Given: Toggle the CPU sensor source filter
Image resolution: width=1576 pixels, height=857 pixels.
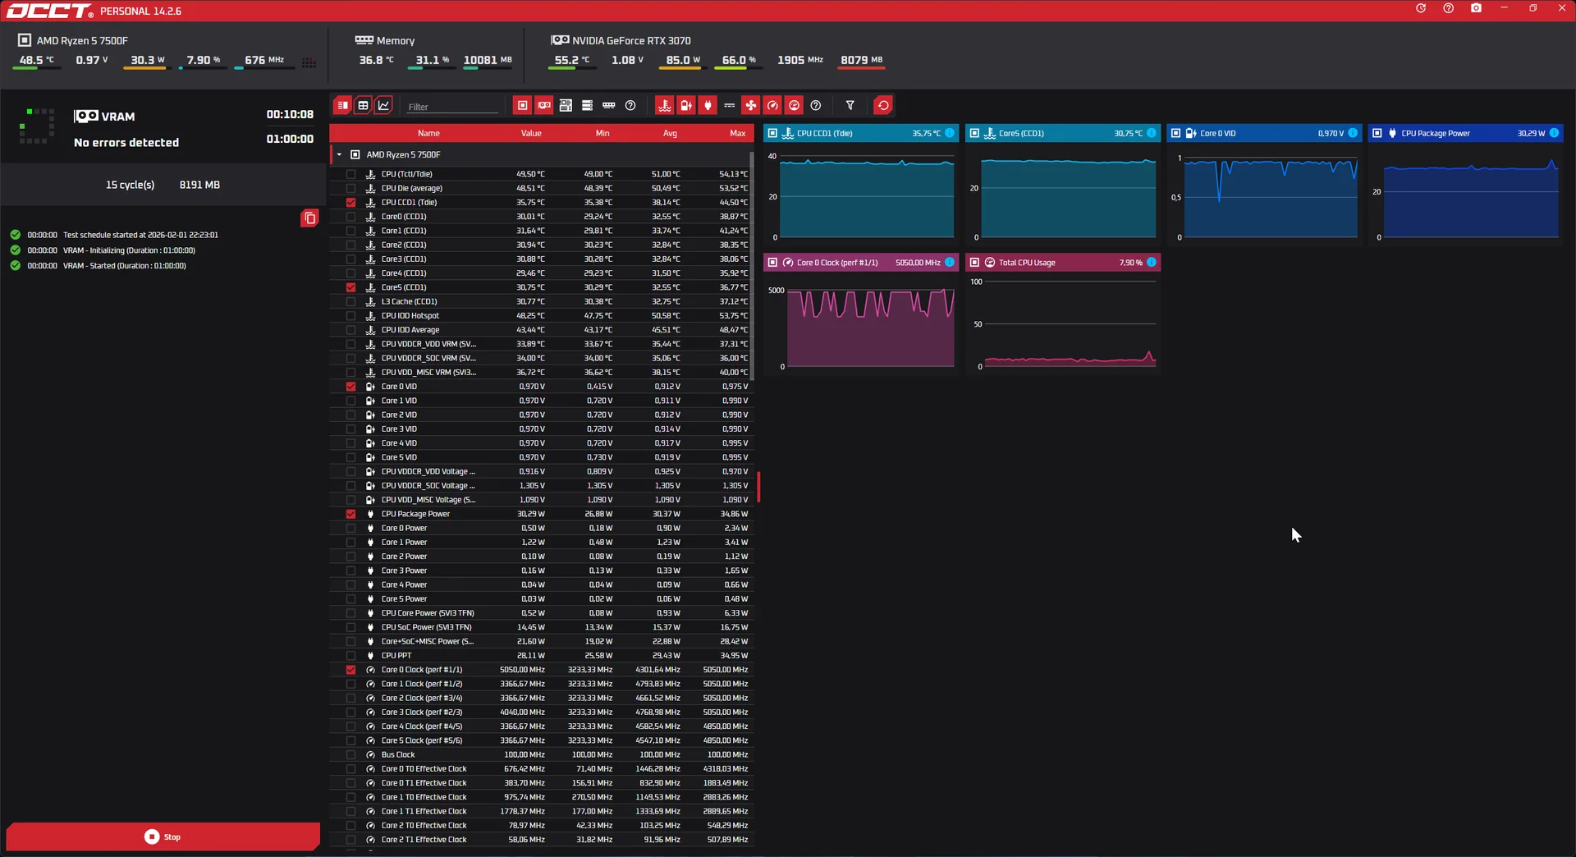Looking at the screenshot, I should pyautogui.click(x=522, y=105).
